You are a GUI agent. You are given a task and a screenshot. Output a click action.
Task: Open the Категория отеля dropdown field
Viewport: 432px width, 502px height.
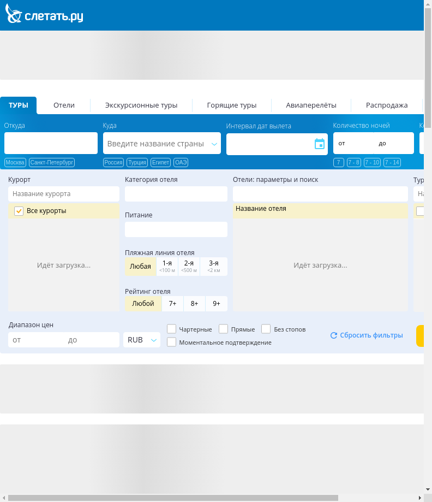(176, 194)
